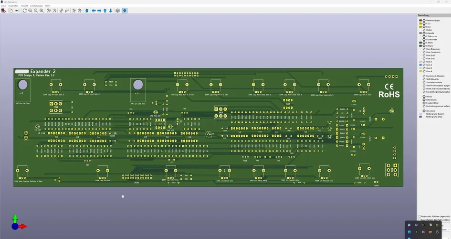Change User.4 yellow color swatch

(x=420, y=71)
